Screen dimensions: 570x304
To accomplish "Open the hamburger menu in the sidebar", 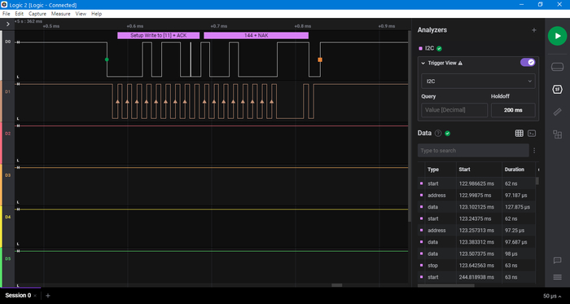I will 557,277.
